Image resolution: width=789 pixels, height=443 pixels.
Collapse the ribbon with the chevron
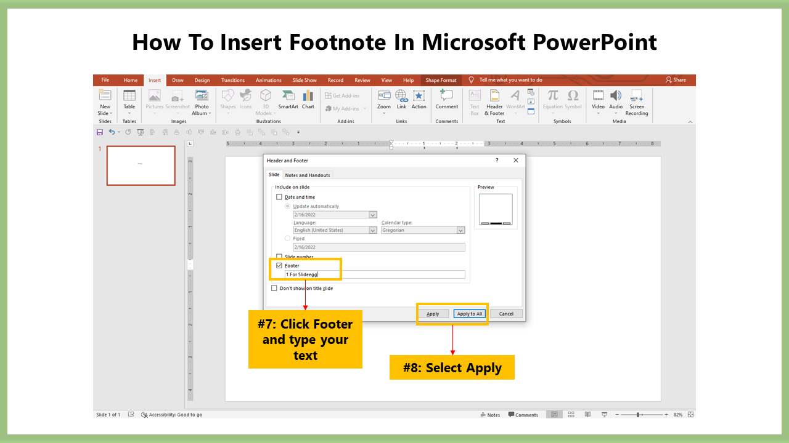point(690,122)
